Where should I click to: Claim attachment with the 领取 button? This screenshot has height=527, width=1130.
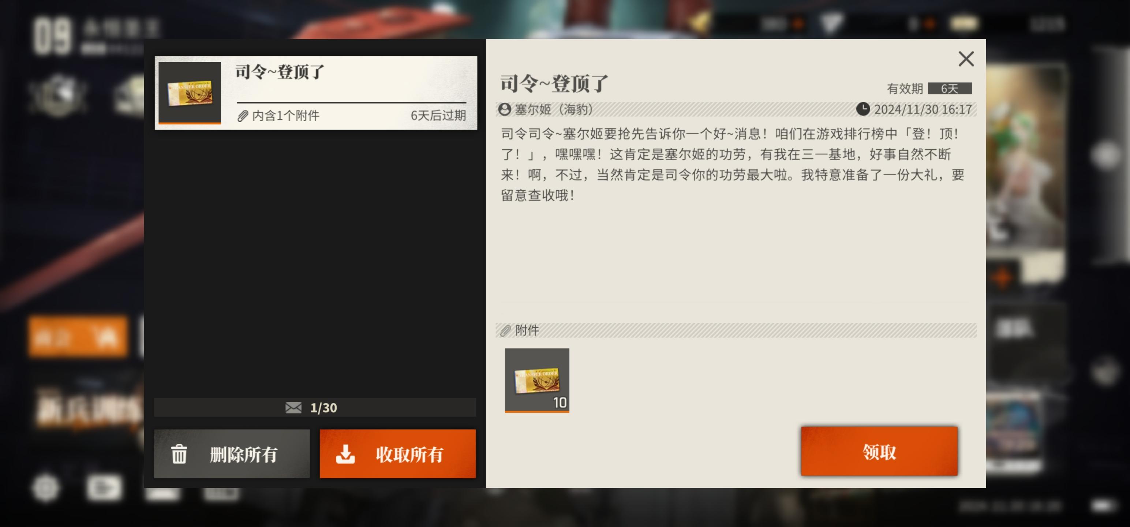coord(879,451)
